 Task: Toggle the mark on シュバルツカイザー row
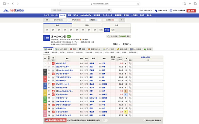(53, 91)
